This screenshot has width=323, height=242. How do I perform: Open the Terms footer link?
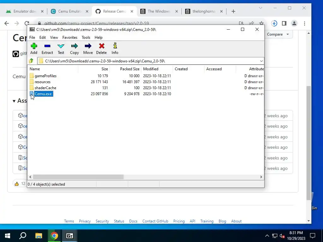(69, 221)
